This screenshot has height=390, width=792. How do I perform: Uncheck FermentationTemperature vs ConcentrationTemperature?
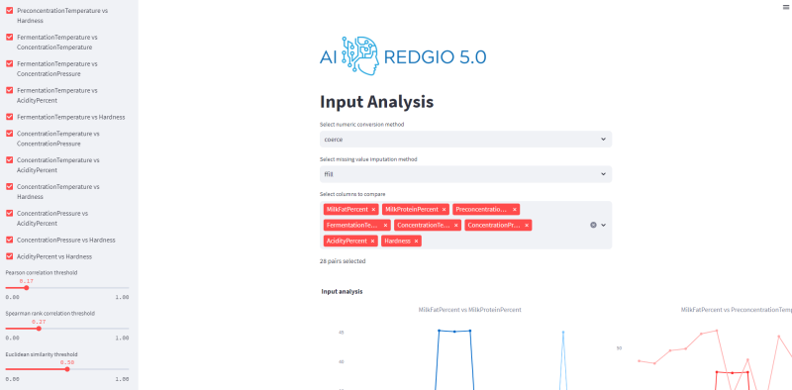(x=9, y=37)
